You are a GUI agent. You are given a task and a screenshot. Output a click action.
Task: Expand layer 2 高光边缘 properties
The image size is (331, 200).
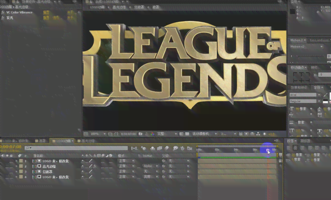click(x=16, y=166)
